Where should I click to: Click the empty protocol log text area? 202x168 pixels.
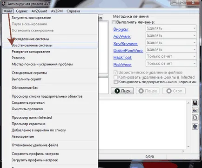142,125
